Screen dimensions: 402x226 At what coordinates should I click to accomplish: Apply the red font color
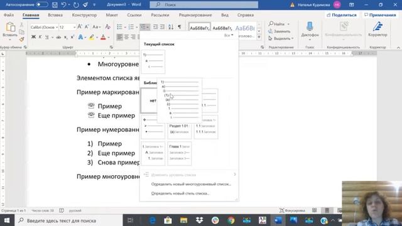(103, 38)
